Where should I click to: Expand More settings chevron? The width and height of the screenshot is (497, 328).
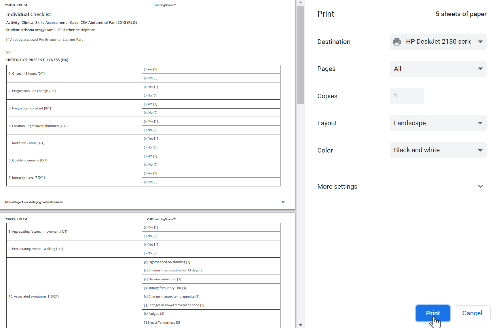coord(481,186)
